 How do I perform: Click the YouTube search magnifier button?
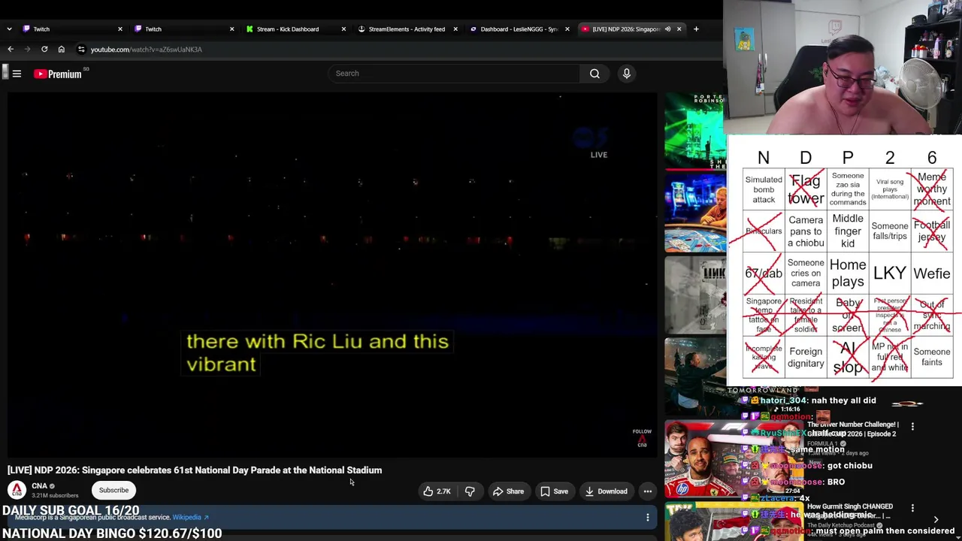click(594, 74)
